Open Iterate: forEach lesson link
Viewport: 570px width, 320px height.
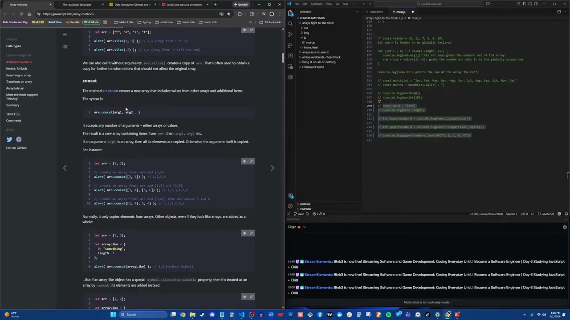(16, 68)
